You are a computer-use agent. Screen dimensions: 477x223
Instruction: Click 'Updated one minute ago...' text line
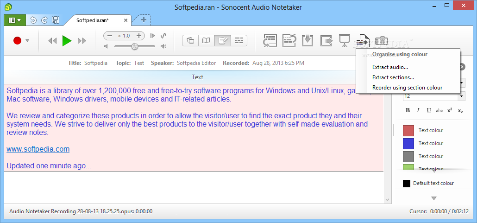49,166
